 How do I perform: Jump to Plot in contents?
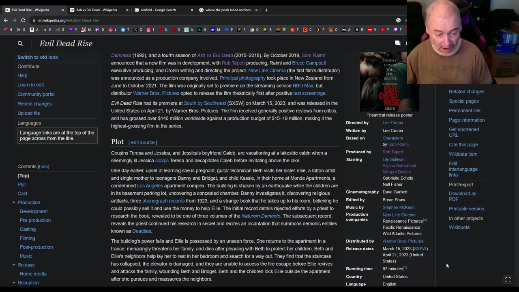(21, 185)
